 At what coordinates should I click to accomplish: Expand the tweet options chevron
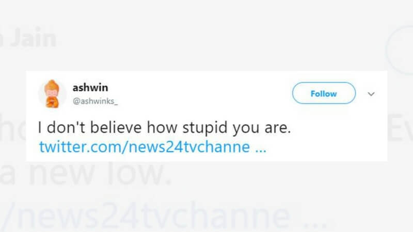(371, 94)
